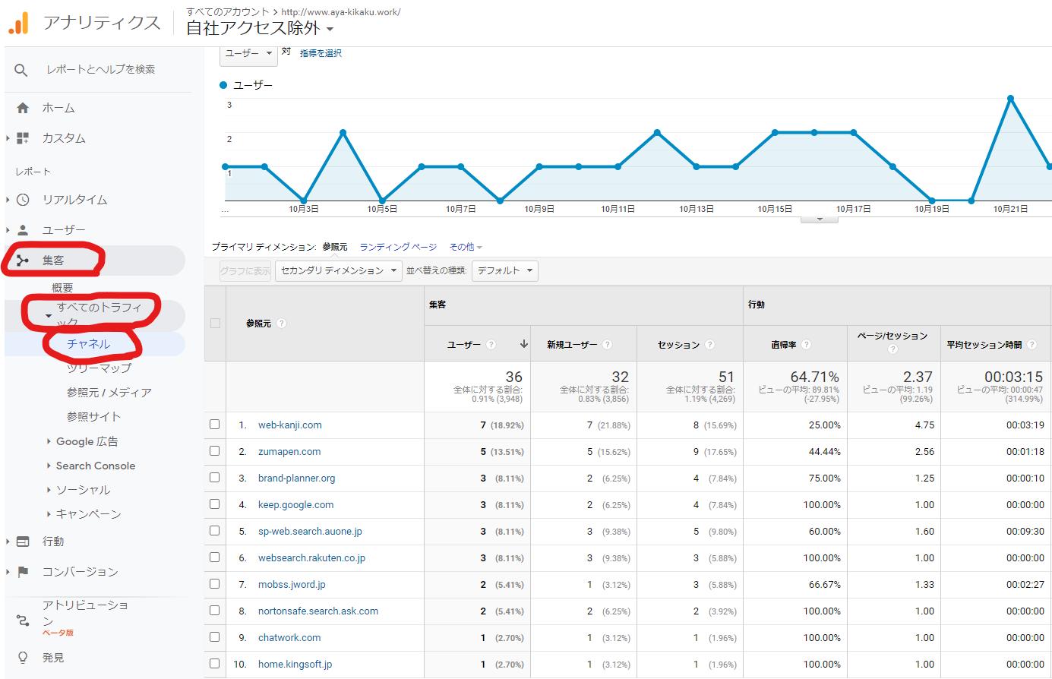Open the その他 dimension dropdown
This screenshot has height=679, width=1052.
point(466,248)
